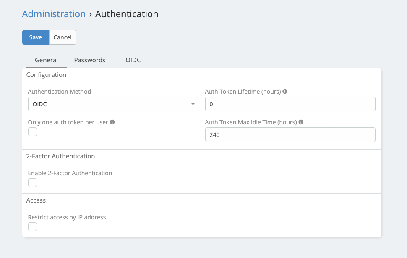
Task: Select the General tab
Action: pos(46,60)
